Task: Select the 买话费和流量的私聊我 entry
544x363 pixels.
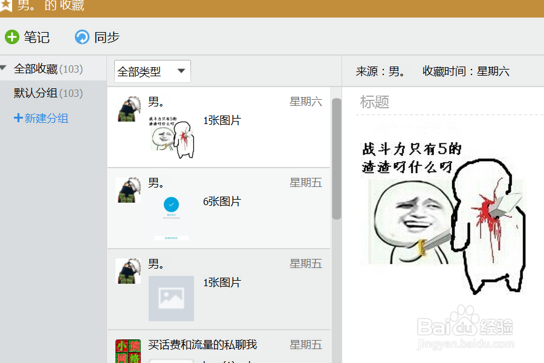Action: (x=219, y=347)
